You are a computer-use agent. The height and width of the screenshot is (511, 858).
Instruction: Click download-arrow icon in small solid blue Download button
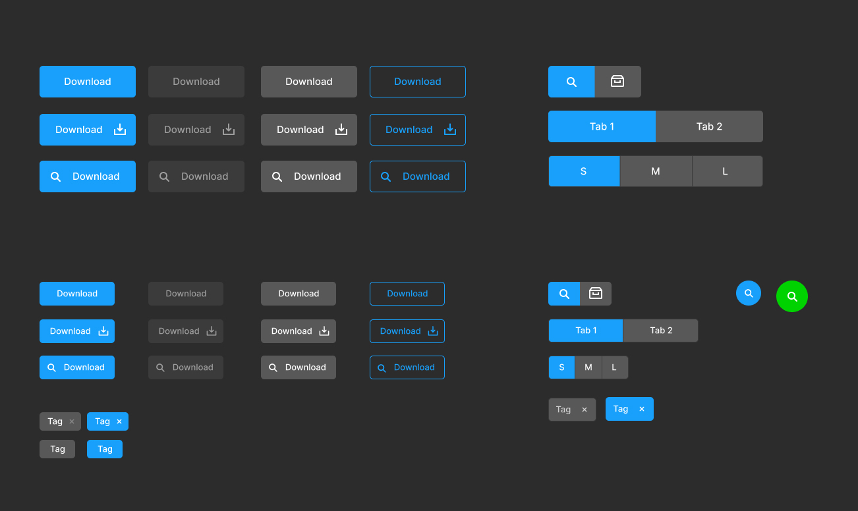(103, 331)
